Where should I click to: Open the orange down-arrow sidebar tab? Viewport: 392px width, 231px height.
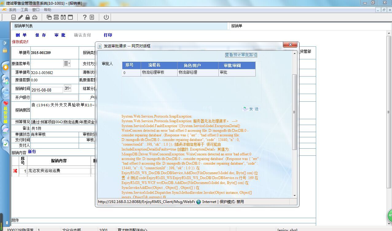pos(5,67)
